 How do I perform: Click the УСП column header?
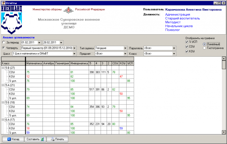pos(130,63)
